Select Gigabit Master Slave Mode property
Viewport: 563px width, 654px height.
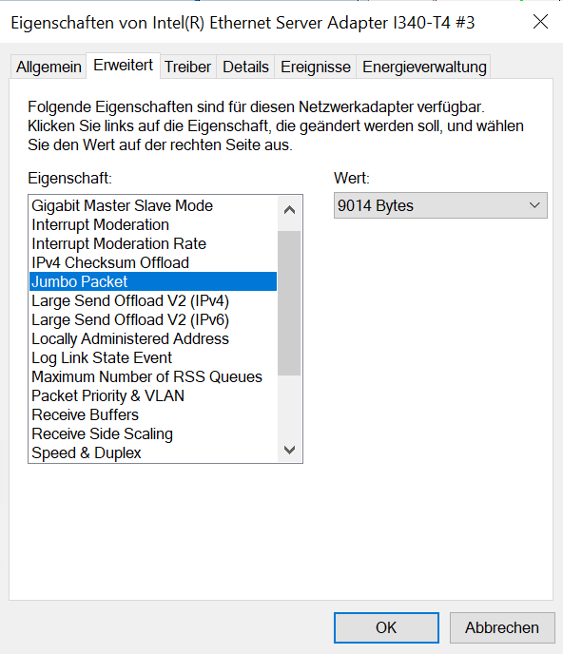[153, 205]
